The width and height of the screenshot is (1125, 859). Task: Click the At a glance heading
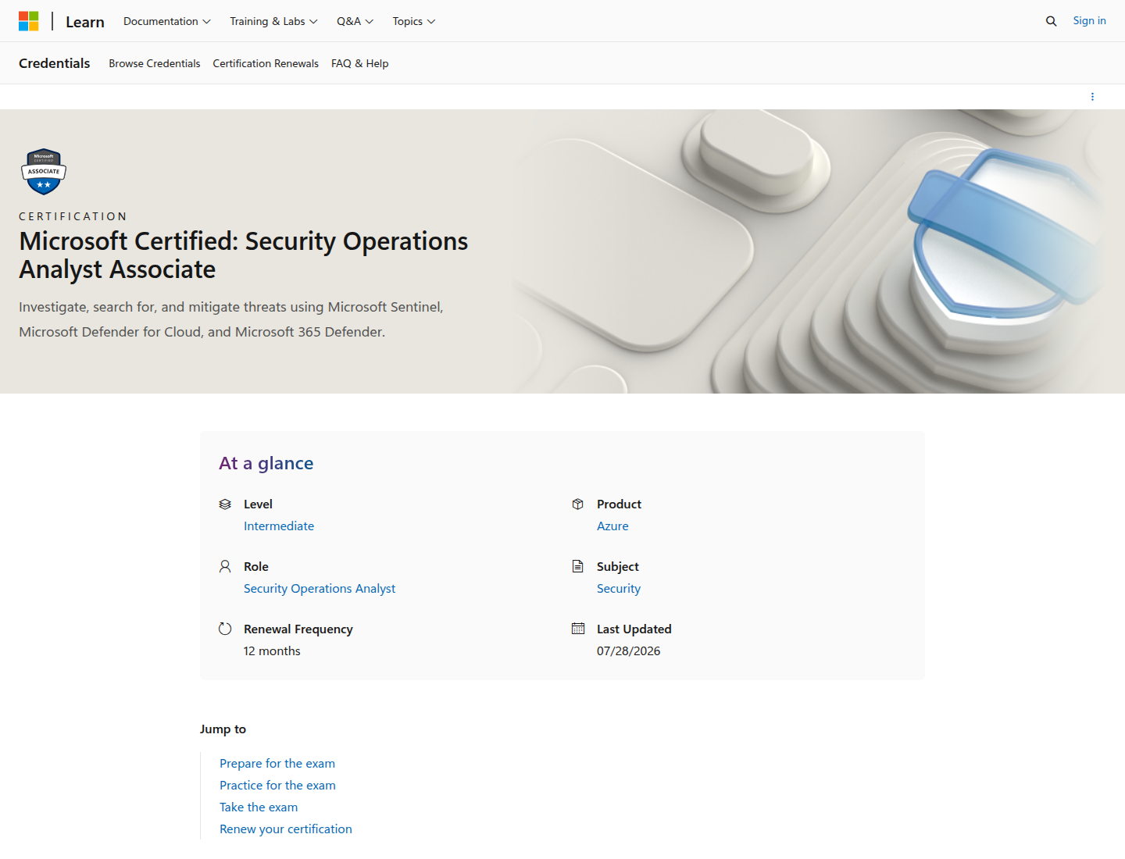pos(266,463)
